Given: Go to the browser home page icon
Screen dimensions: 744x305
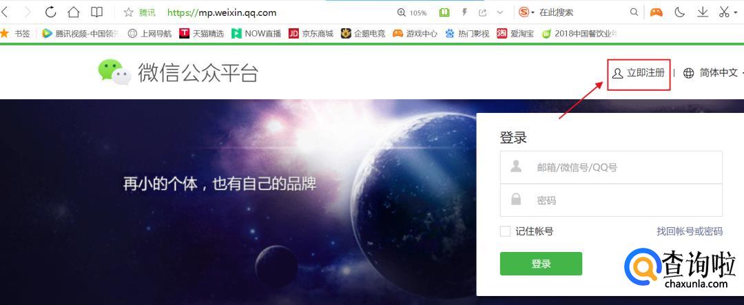Looking at the screenshot, I should (73, 12).
